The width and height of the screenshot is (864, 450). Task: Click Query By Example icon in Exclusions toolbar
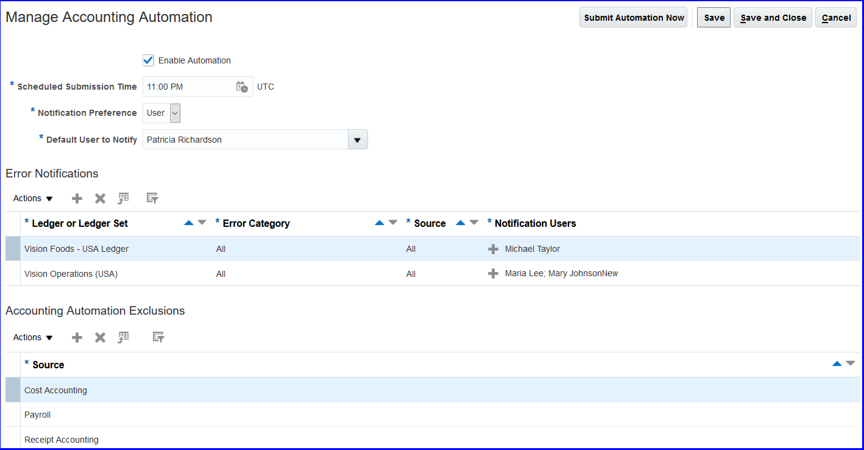(158, 337)
